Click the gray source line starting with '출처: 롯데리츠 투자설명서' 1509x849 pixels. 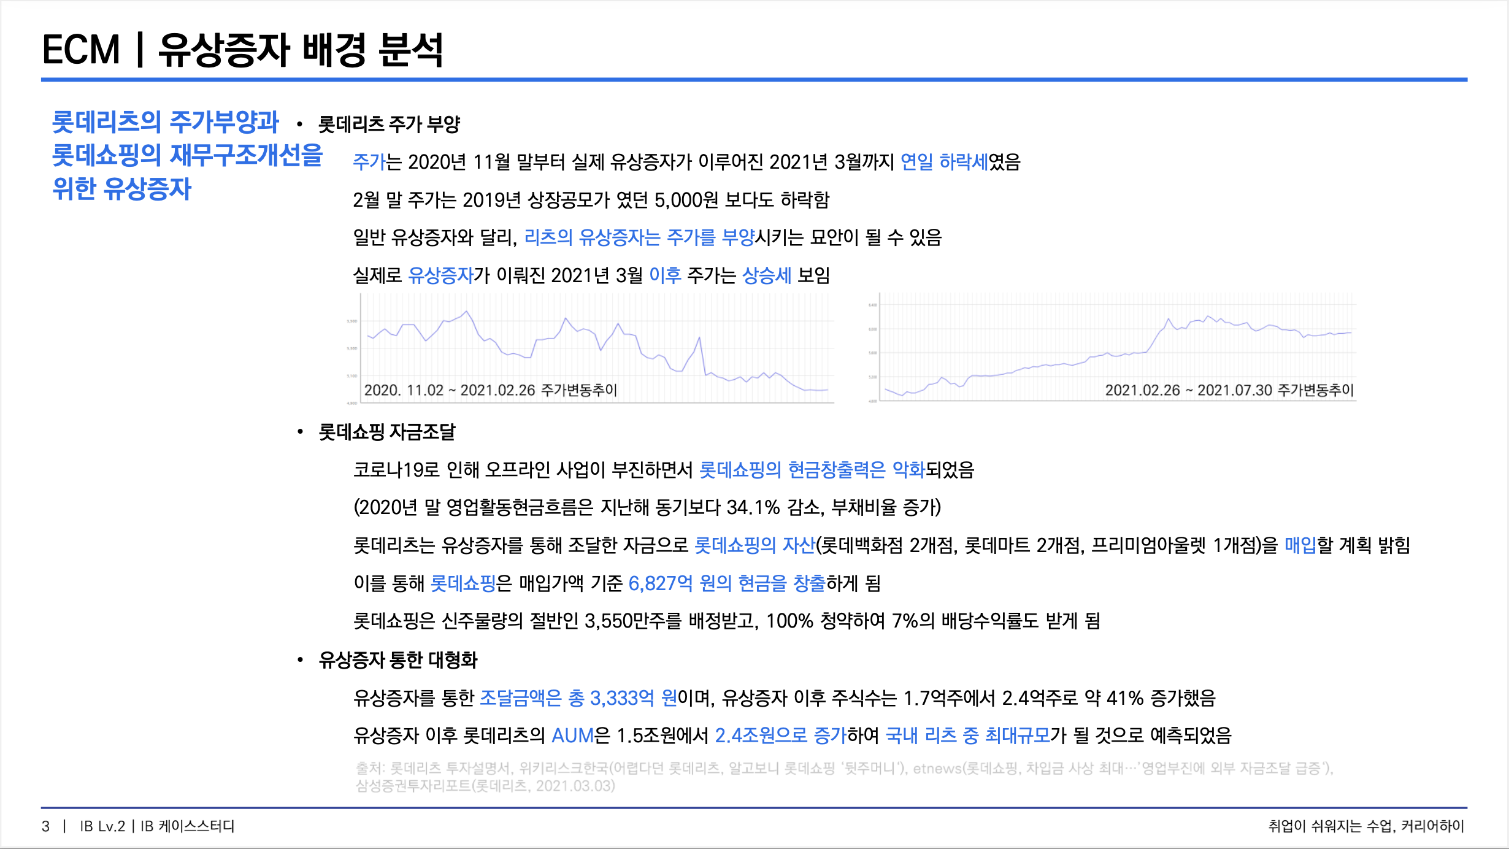[845, 769]
